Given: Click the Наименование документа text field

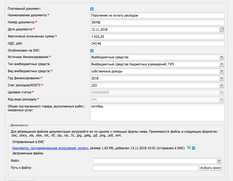Looking at the screenshot, I should [x=157, y=15].
